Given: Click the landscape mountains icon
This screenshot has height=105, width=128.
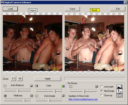Looking at the screenshot, I should click(x=120, y=87).
